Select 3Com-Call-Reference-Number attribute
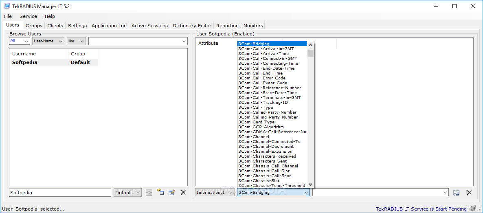483x213 pixels. coord(272,88)
